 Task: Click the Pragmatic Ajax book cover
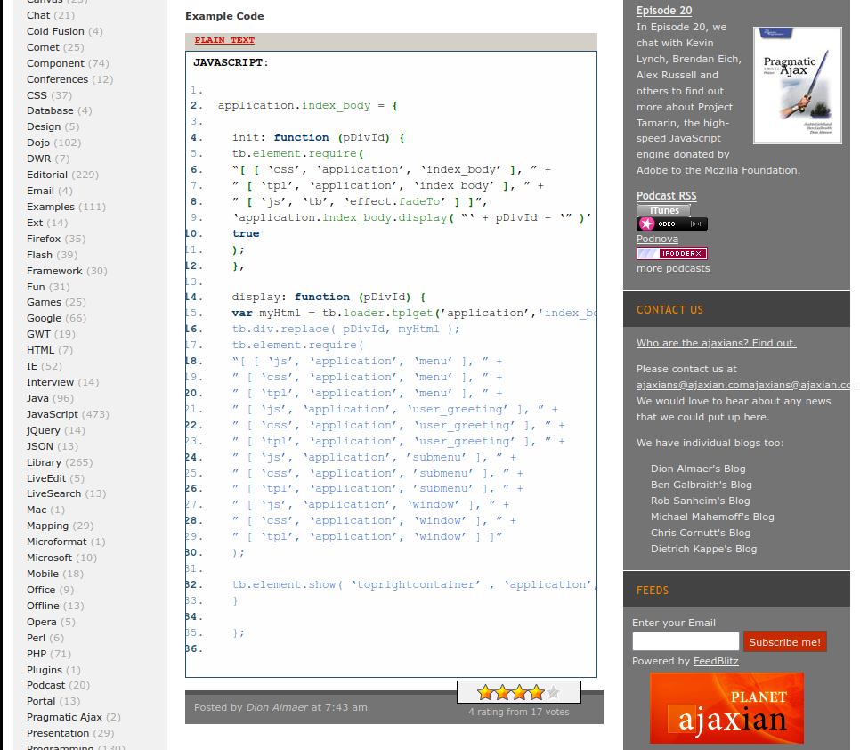click(x=797, y=86)
